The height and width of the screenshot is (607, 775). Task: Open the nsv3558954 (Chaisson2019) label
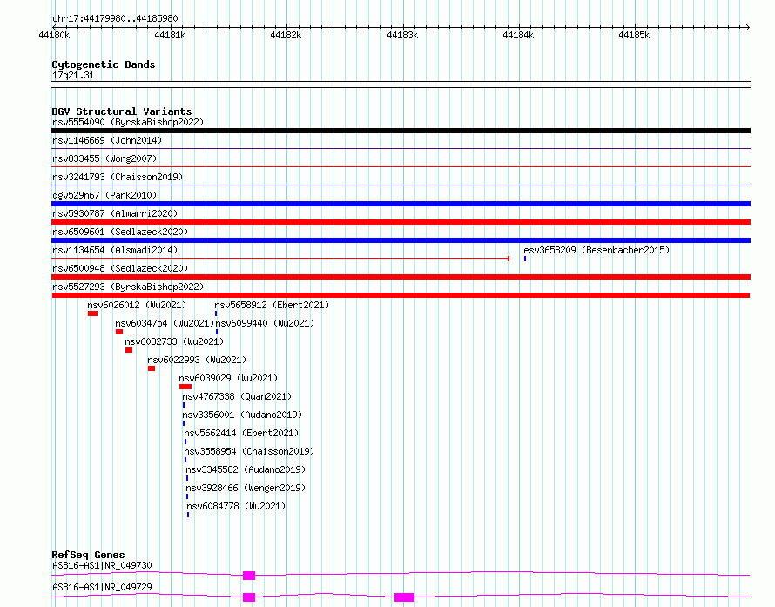(249, 451)
